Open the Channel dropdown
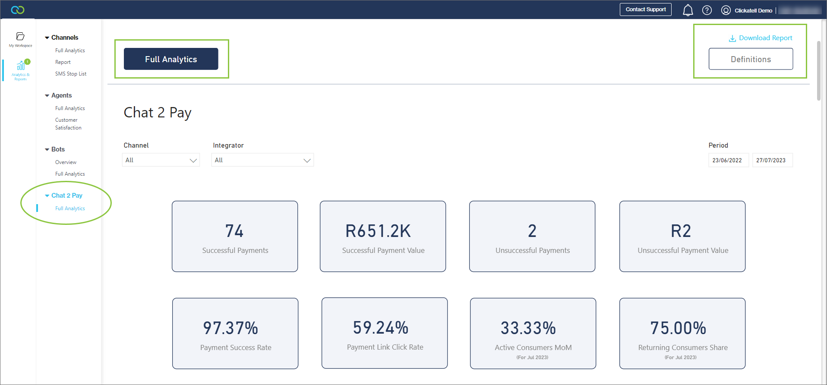The image size is (827, 385). pyautogui.click(x=161, y=160)
